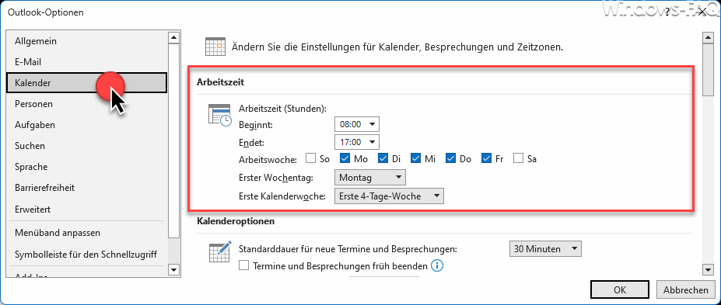The width and height of the screenshot is (721, 305).
Task: Click the calendar icon beside settings heading
Action: click(x=214, y=47)
